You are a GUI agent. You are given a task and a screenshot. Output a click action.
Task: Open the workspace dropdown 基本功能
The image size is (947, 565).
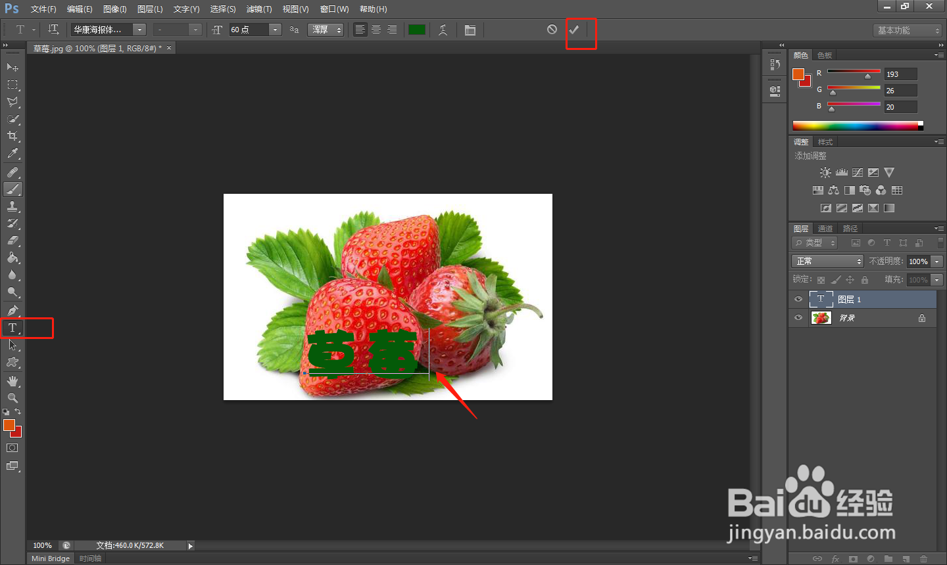coord(908,30)
